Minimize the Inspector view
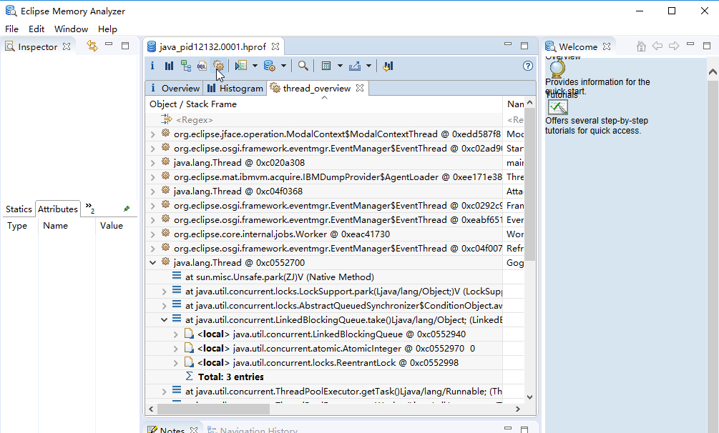The width and height of the screenshot is (719, 433). pyautogui.click(x=109, y=44)
